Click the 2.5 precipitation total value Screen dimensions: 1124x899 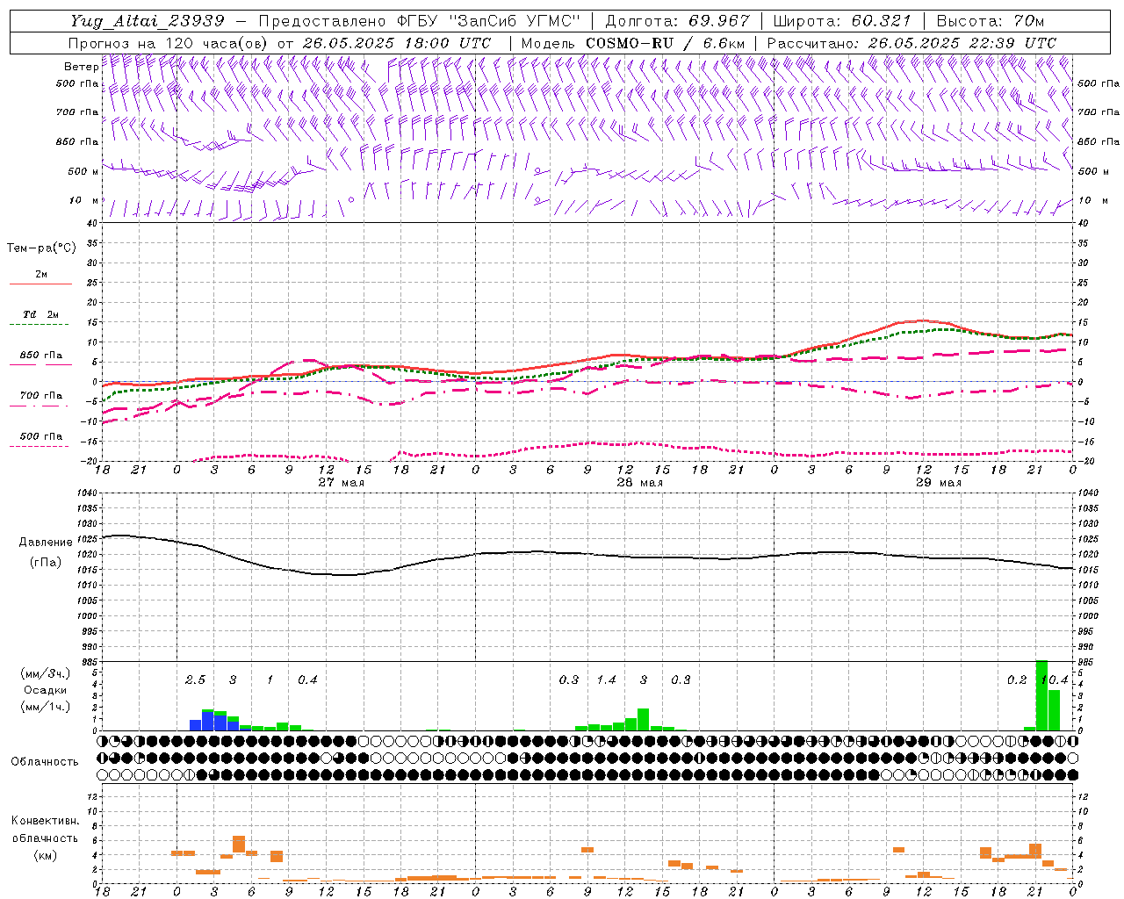point(195,680)
